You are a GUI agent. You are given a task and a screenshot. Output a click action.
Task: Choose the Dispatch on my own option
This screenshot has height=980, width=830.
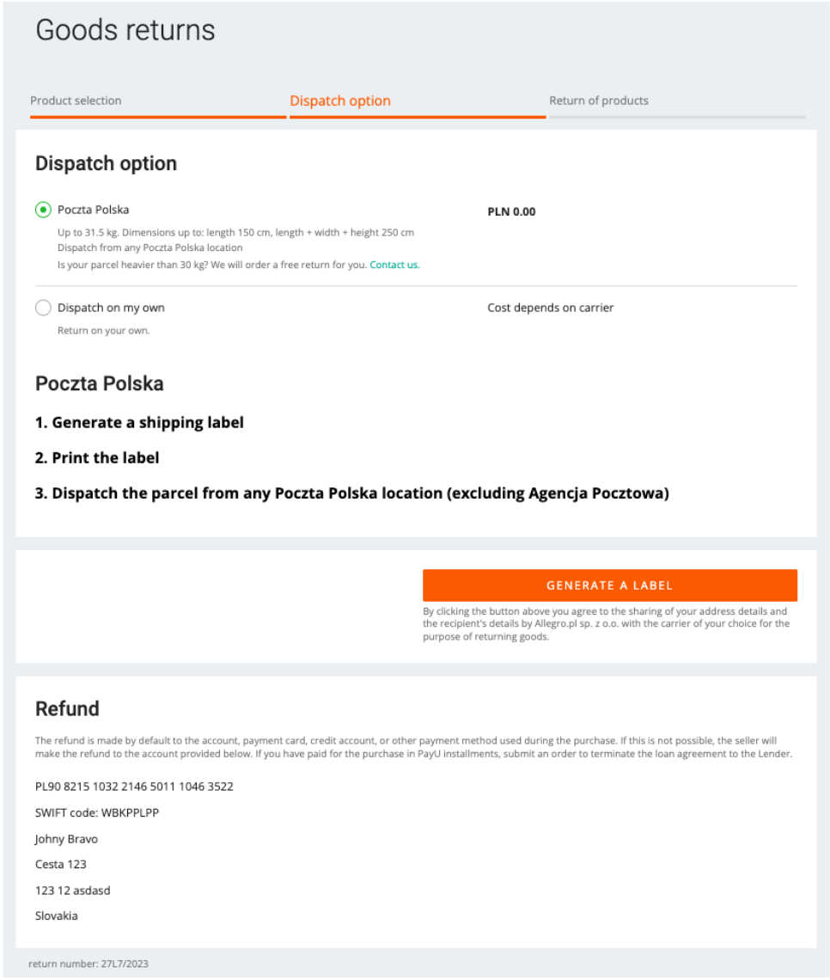point(43,308)
